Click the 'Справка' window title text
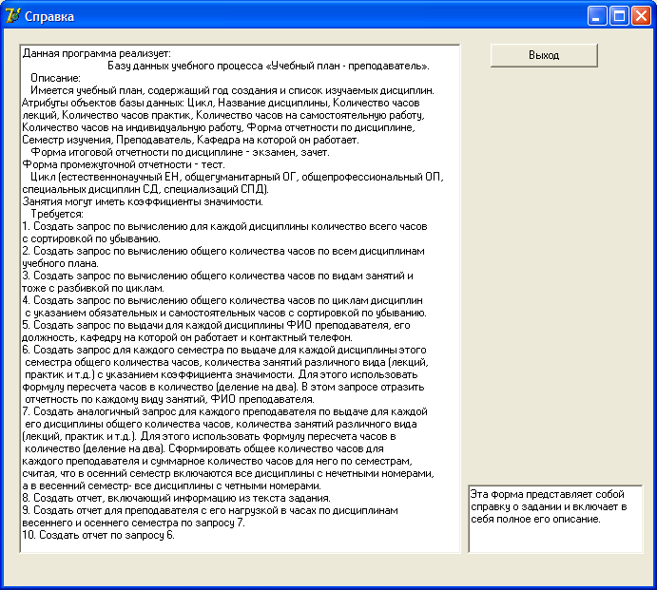The height and width of the screenshot is (590, 657). point(49,17)
